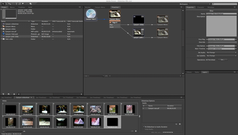Viewport: 238px width, 135px height.
Task: Expand the Yetti-slide folder
Action: [x=1, y=39]
